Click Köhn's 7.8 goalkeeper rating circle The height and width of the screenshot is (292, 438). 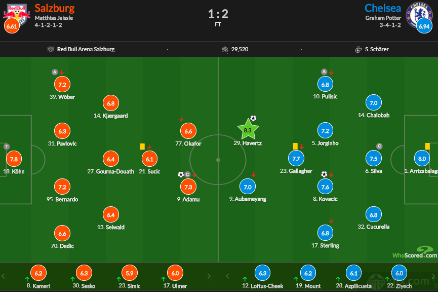coord(14,159)
